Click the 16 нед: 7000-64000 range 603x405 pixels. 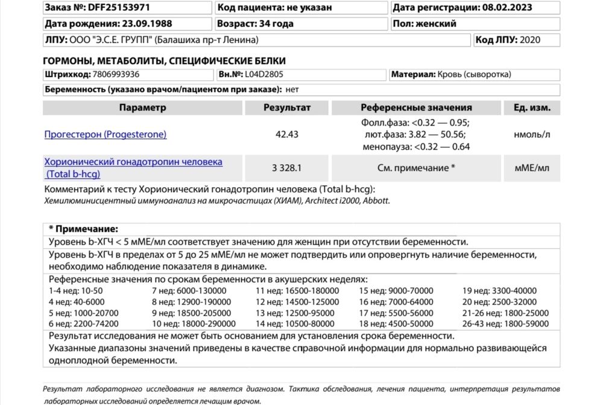pos(396,302)
